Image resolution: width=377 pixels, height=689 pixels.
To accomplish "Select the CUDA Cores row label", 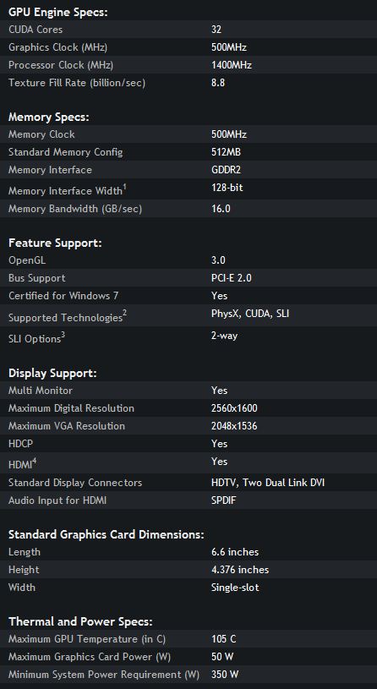I will click(36, 30).
